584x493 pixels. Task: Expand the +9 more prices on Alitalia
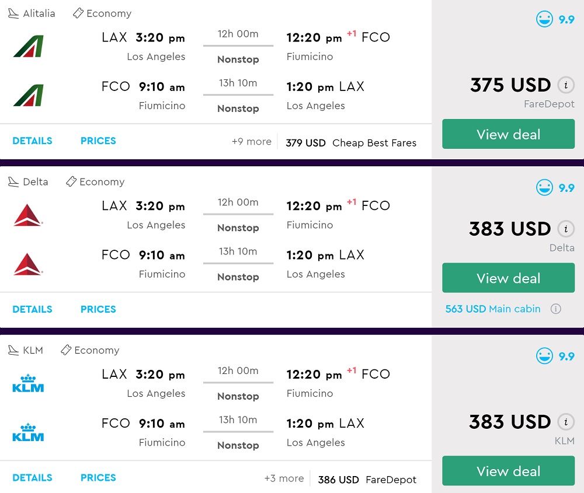252,142
